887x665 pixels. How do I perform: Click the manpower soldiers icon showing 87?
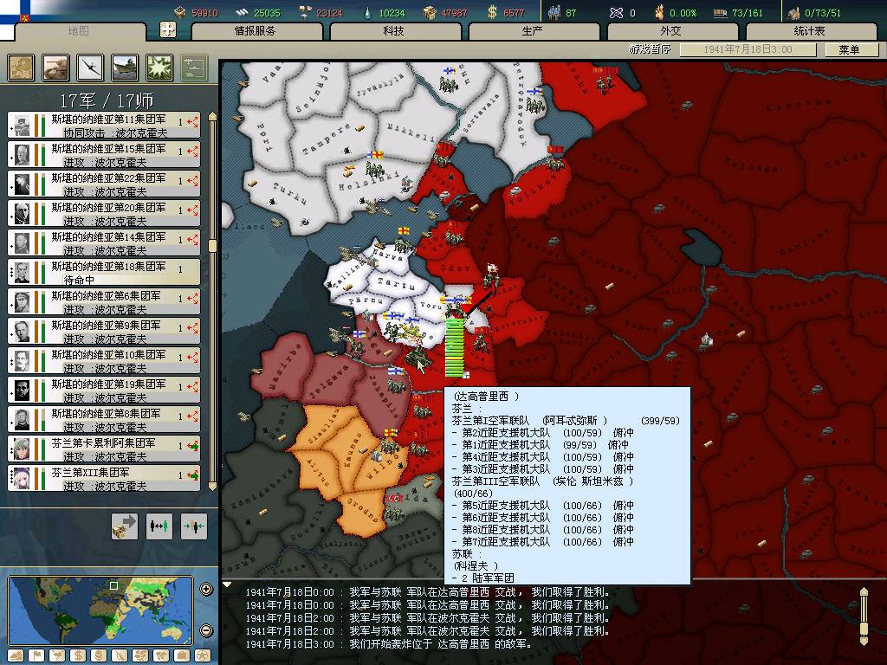tap(554, 12)
